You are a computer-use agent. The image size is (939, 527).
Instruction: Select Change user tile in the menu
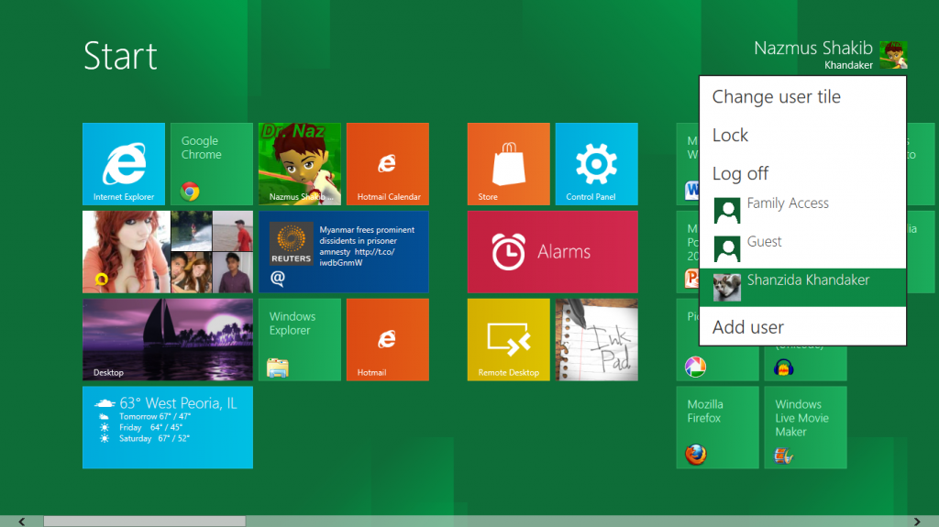click(802, 96)
